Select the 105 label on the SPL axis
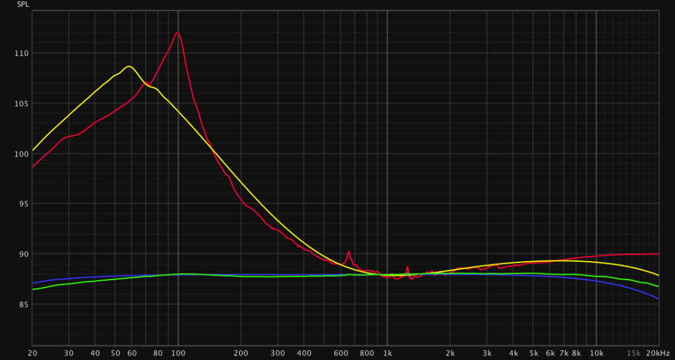The width and height of the screenshot is (675, 360). point(22,104)
